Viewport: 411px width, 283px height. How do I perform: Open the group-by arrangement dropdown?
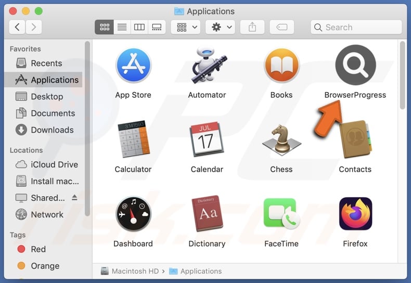coord(186,27)
